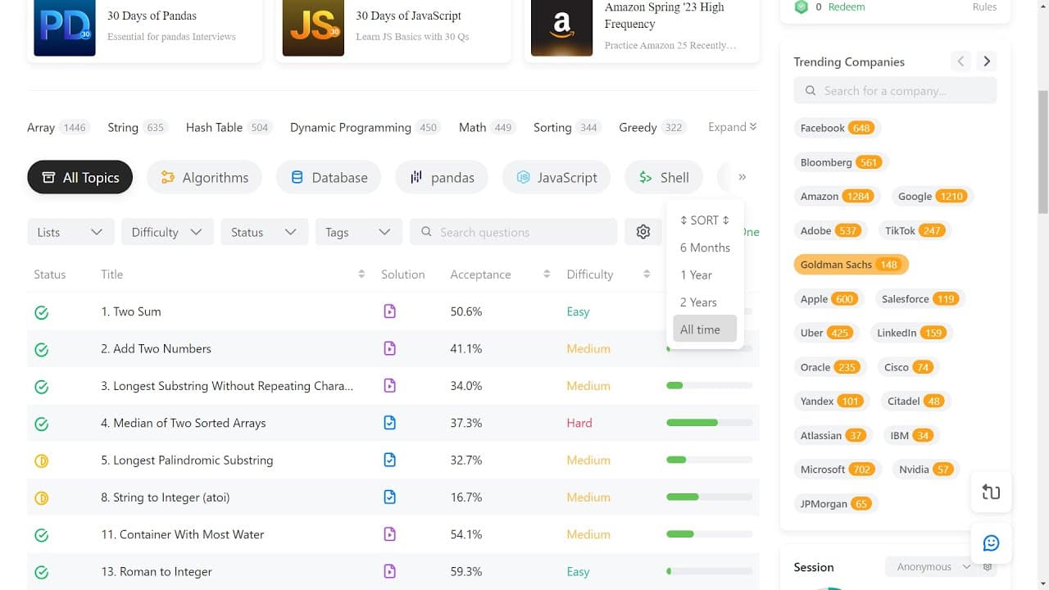Screen dimensions: 1049x590
Task: Select the Amazon company tag
Action: tap(836, 196)
